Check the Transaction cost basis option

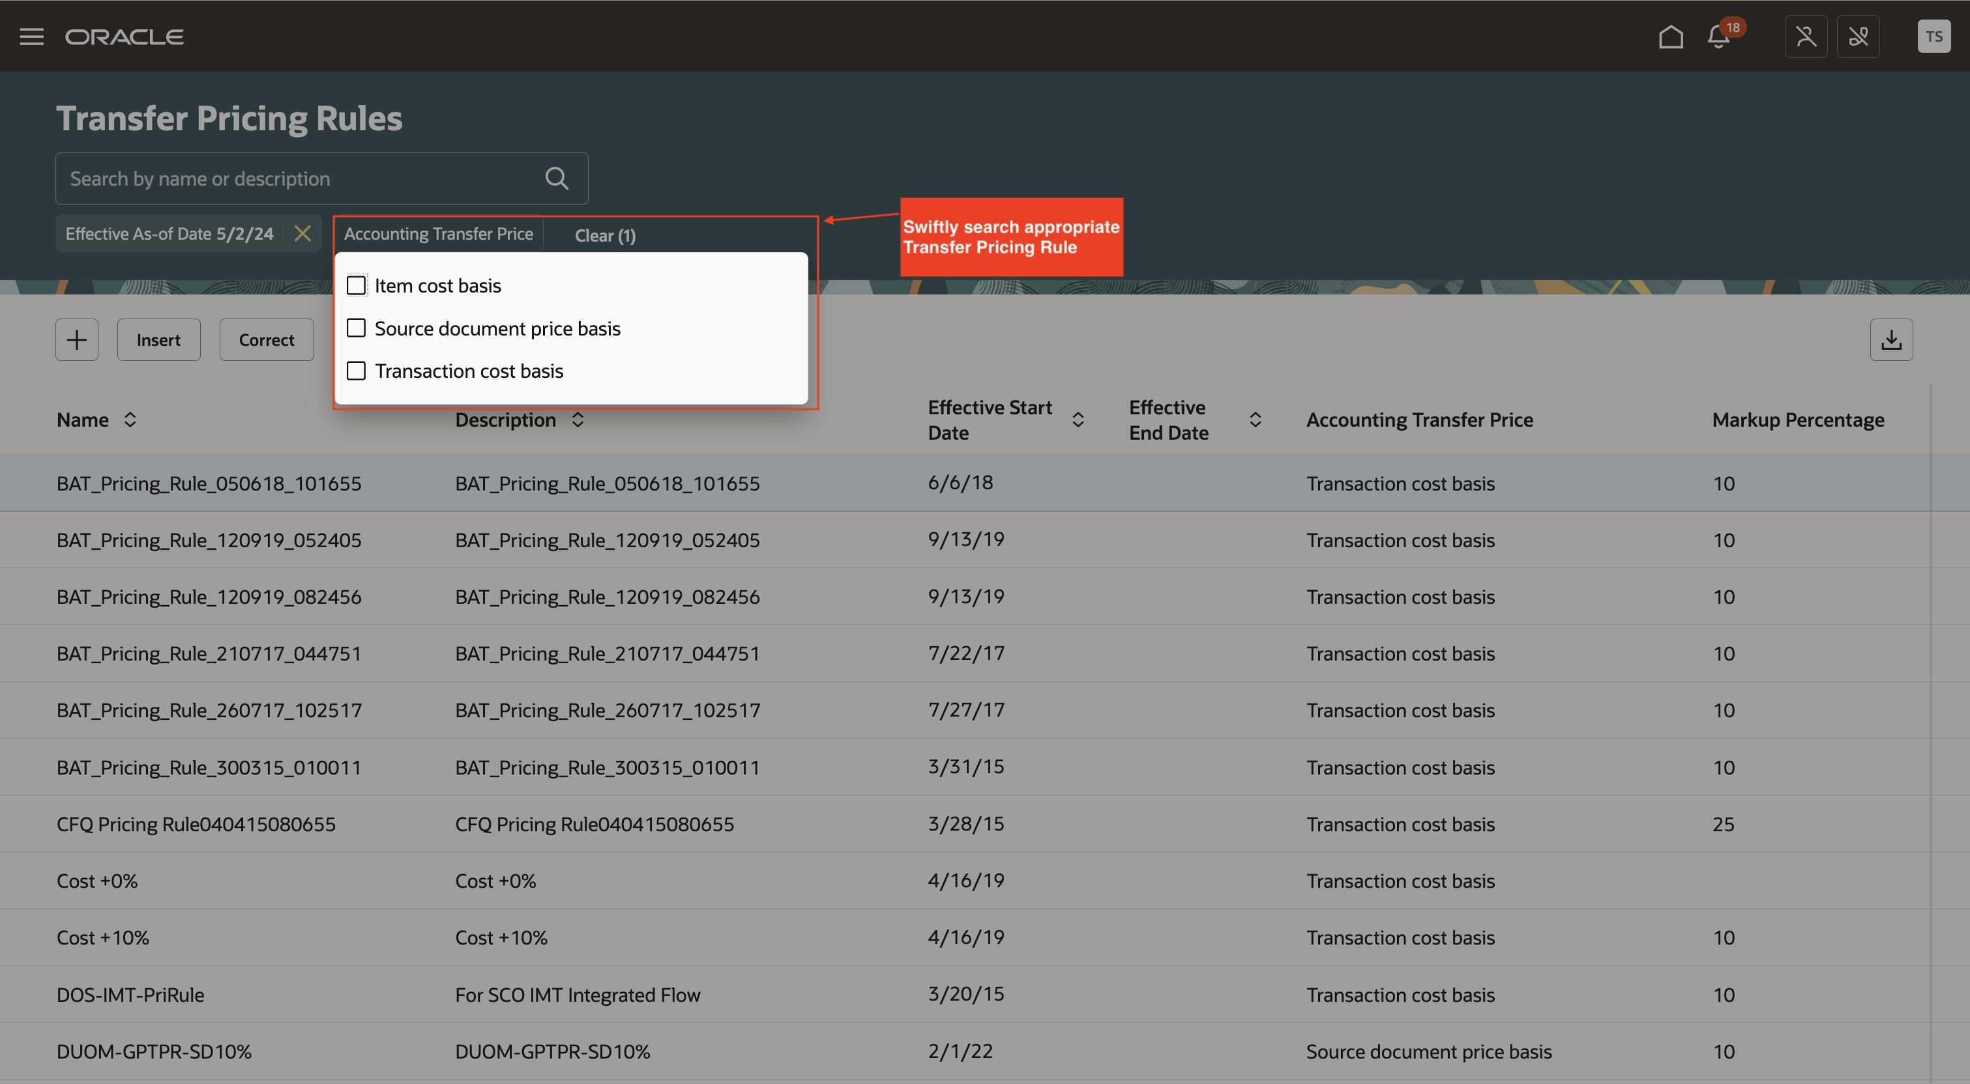coord(357,371)
